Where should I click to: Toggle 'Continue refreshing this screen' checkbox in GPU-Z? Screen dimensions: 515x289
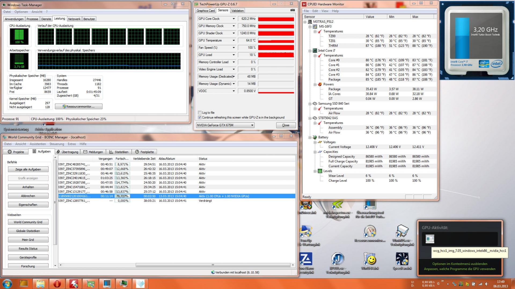pos(200,117)
